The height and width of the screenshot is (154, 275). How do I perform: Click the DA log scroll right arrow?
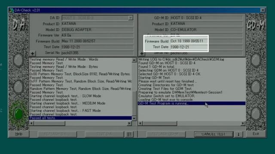(129, 123)
